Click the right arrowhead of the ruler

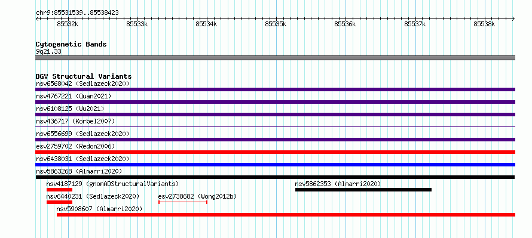[x=513, y=18]
